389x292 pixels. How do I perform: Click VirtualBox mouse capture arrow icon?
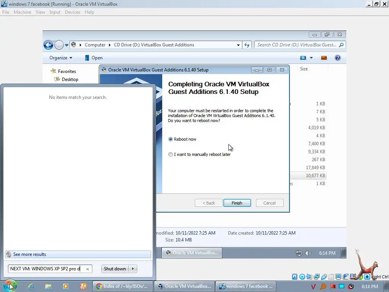pyautogui.click(x=367, y=277)
